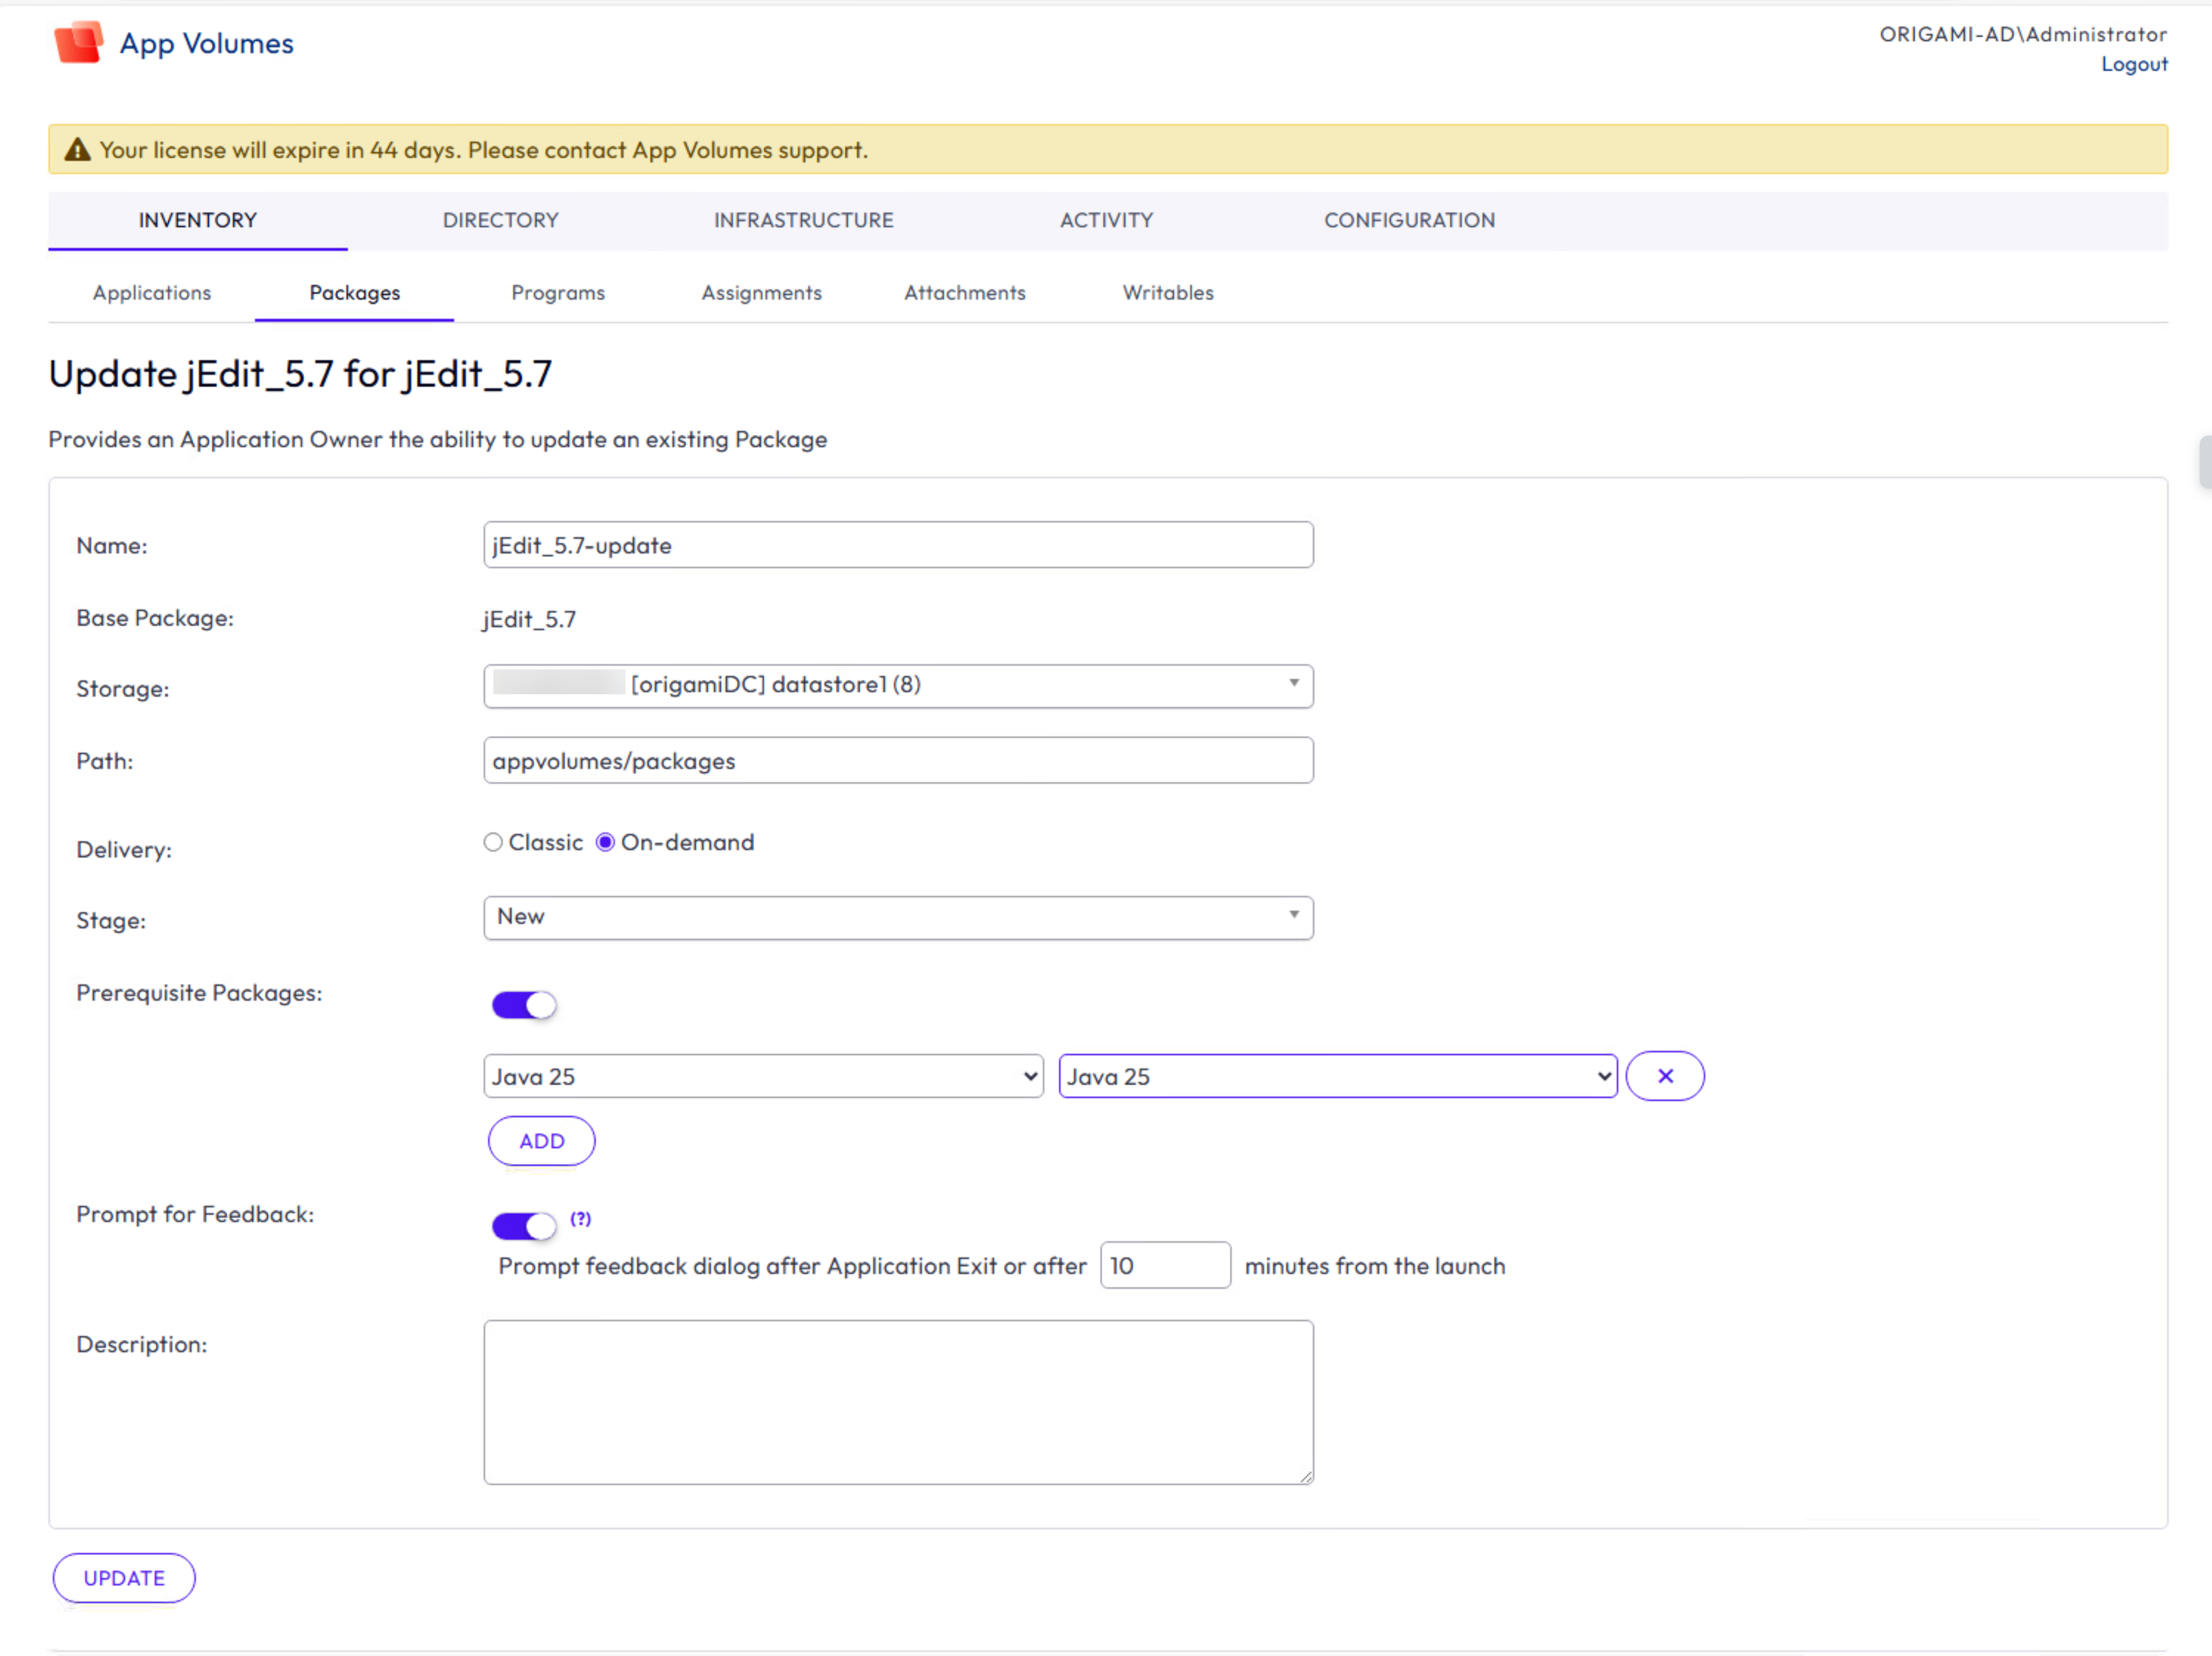2212x1656 pixels.
Task: Open the first Java 25 application dropdown
Action: tap(763, 1077)
